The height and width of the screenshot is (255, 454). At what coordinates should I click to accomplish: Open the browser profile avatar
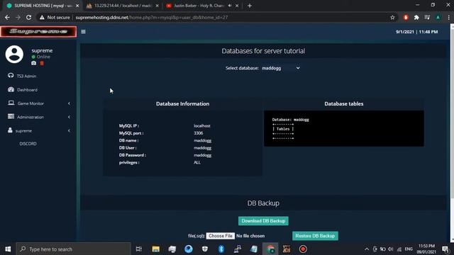click(x=438, y=17)
